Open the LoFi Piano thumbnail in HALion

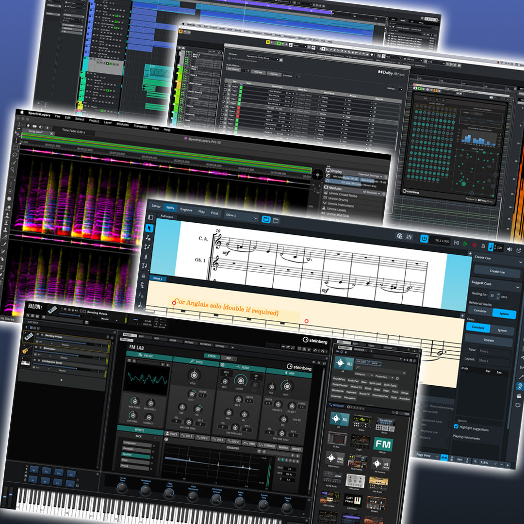(x=353, y=500)
